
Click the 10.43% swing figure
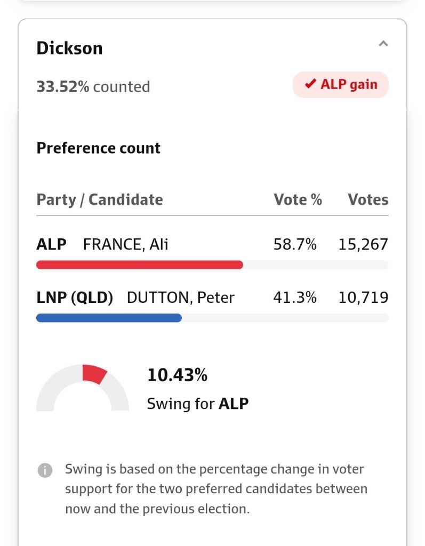pyautogui.click(x=177, y=375)
